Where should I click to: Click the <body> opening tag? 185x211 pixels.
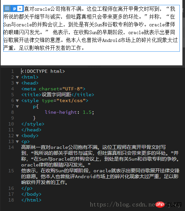pyautogui.click(x=30, y=136)
